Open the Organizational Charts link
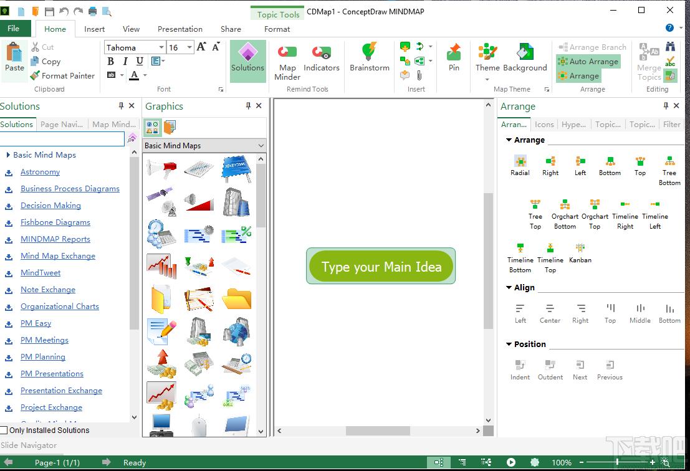 click(60, 307)
